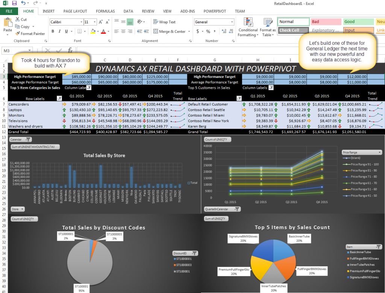Click the insert function fx icon

(70, 50)
